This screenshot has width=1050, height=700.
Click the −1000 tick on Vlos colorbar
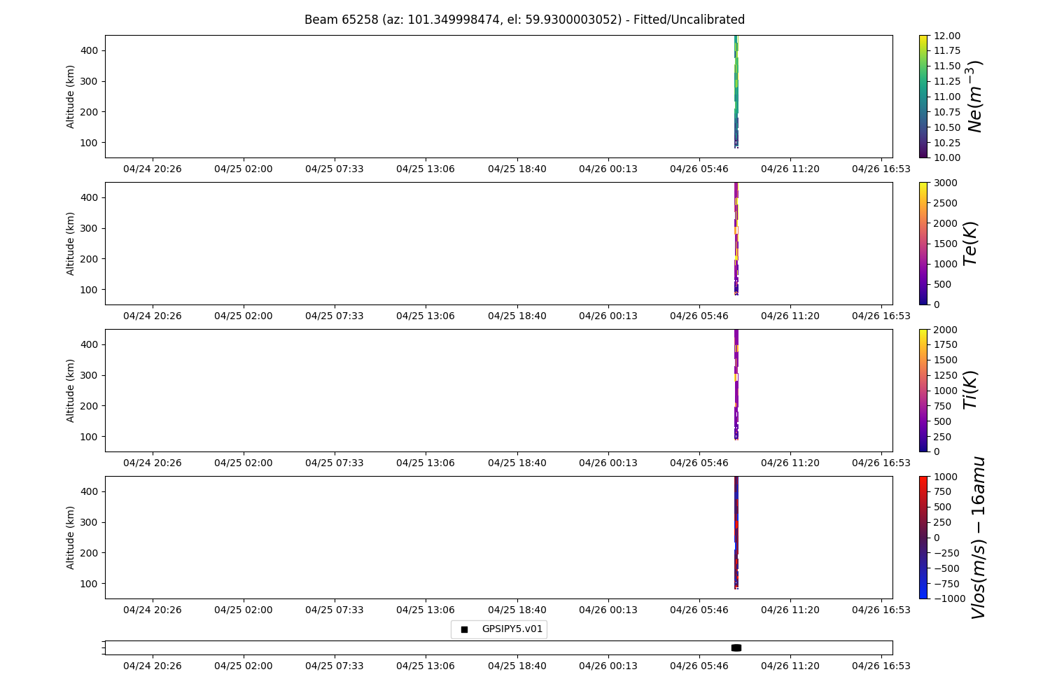(948, 598)
